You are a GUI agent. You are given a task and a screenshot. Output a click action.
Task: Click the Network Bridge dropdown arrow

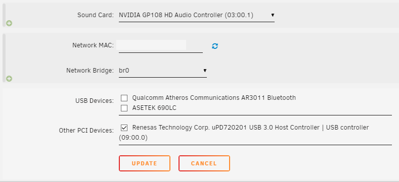205,71
